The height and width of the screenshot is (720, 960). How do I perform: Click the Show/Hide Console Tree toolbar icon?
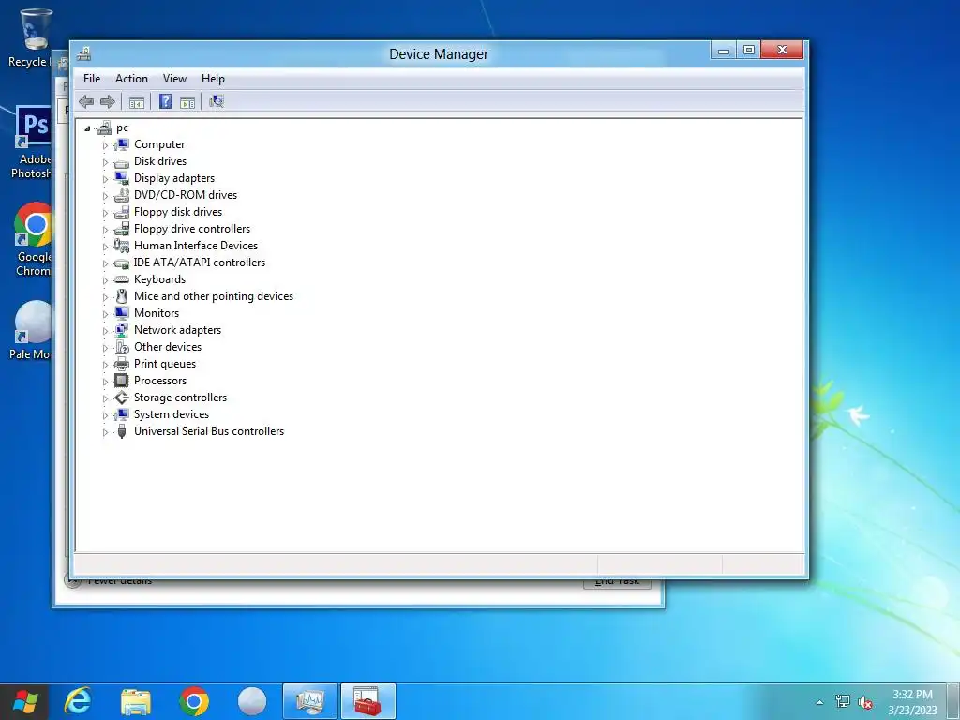point(137,102)
